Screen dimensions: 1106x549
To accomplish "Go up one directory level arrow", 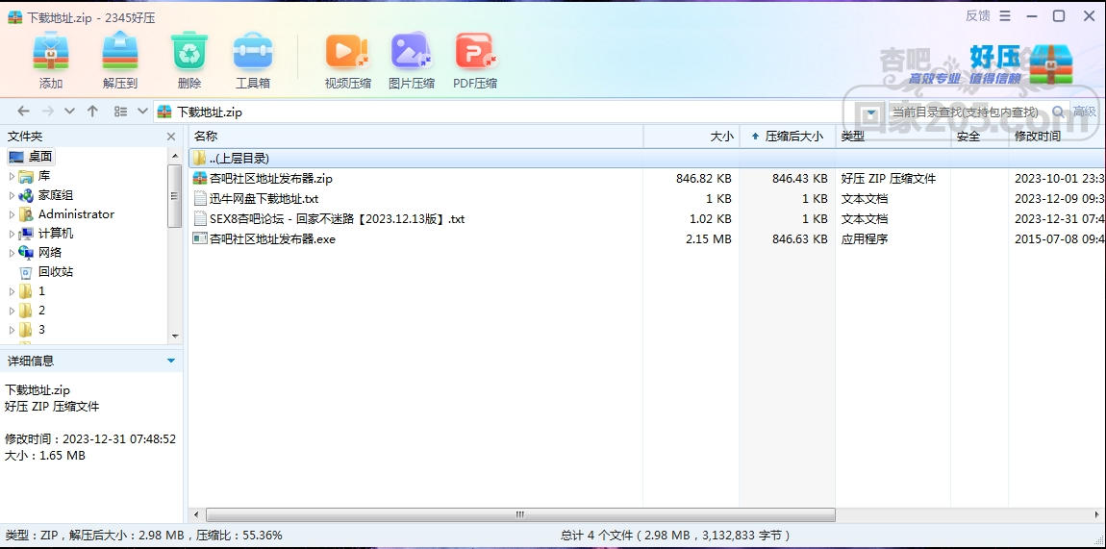I will click(x=92, y=112).
